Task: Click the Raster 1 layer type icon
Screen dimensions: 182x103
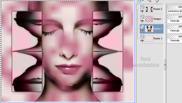Action: tap(142, 37)
